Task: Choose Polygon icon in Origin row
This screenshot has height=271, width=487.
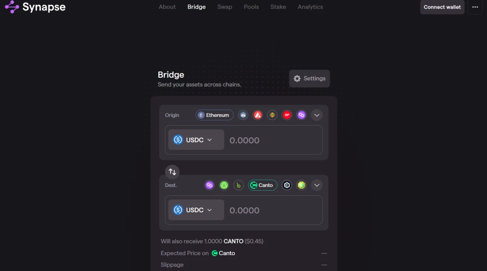Action: click(x=301, y=115)
